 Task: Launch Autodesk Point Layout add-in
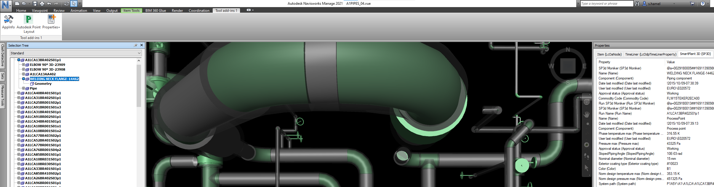pyautogui.click(x=29, y=24)
